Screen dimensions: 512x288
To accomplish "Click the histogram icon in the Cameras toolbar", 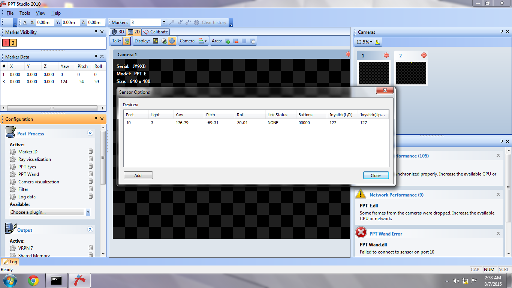I will 377,42.
